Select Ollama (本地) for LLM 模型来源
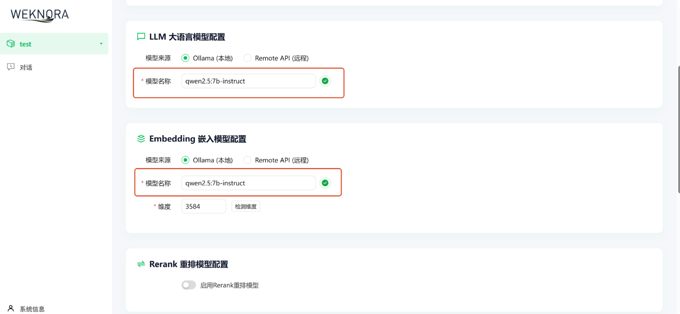680x314 pixels. pos(185,58)
